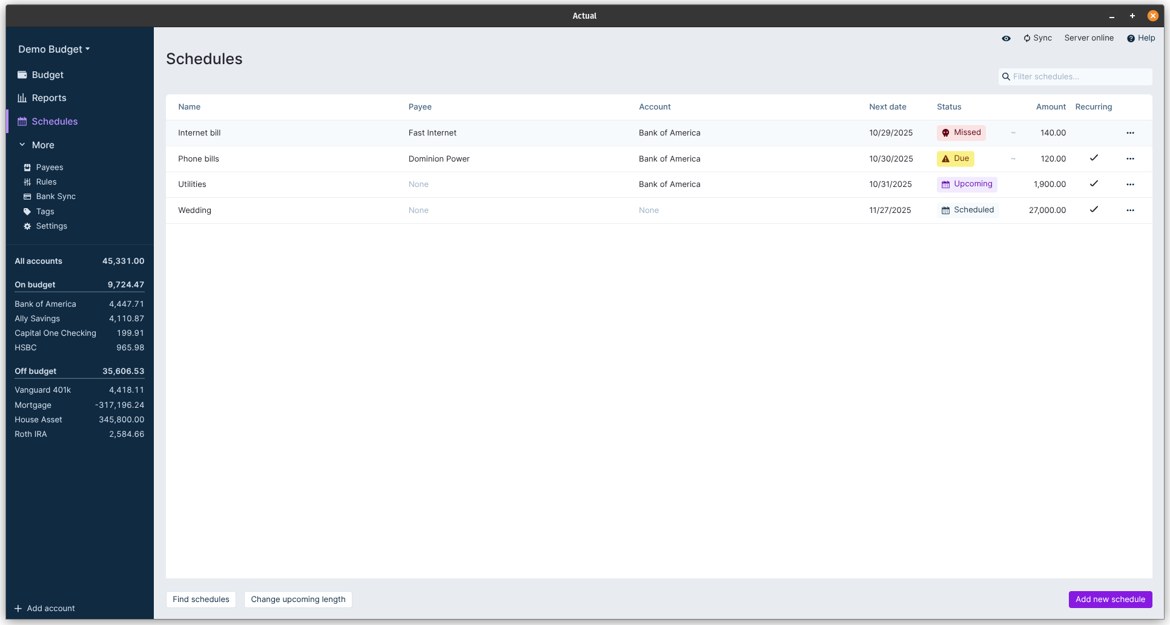Go to the Reports page
The image size is (1170, 625).
(48, 98)
